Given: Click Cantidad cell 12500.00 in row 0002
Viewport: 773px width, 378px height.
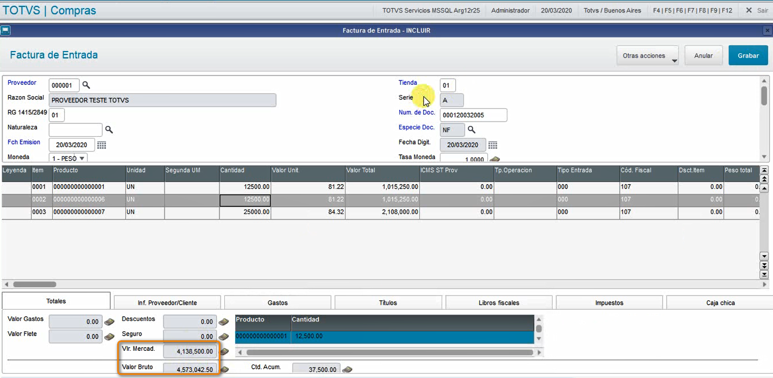Looking at the screenshot, I should pos(245,200).
